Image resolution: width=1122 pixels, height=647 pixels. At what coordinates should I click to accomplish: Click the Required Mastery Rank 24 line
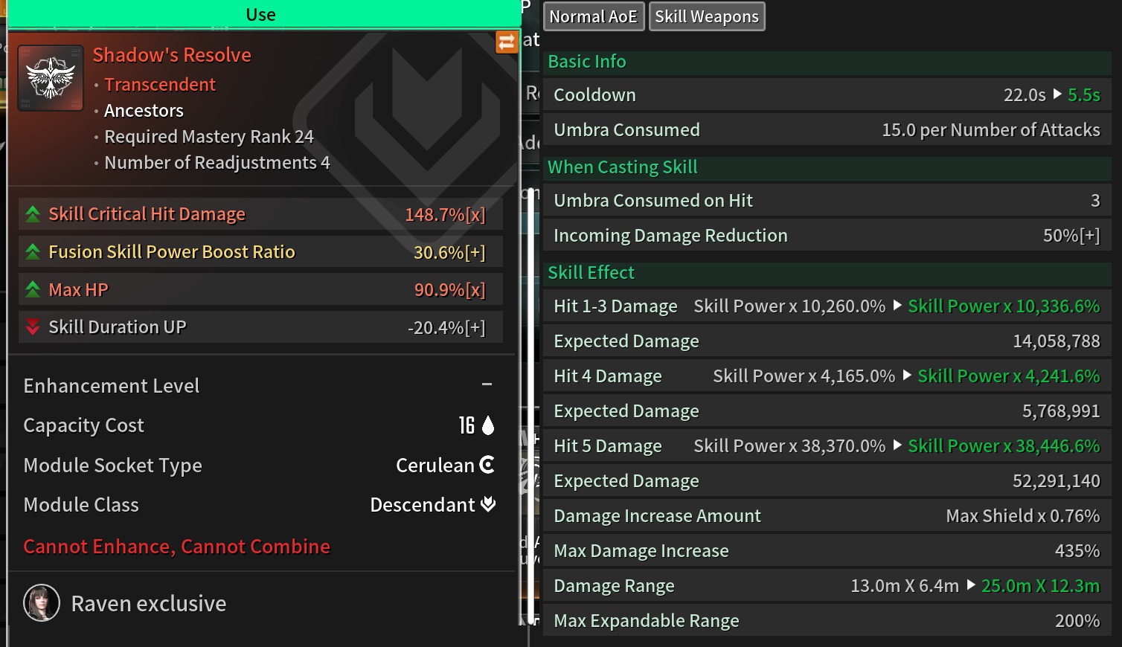pyautogui.click(x=209, y=137)
